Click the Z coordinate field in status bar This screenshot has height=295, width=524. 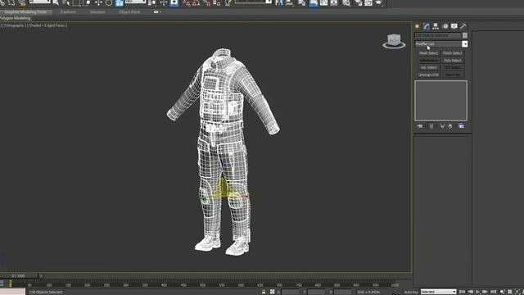pyautogui.click(x=342, y=292)
